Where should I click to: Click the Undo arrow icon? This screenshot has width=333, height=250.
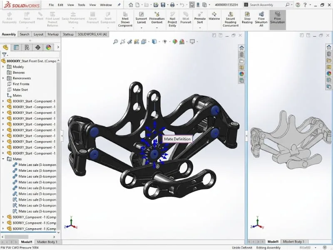click(182, 5)
